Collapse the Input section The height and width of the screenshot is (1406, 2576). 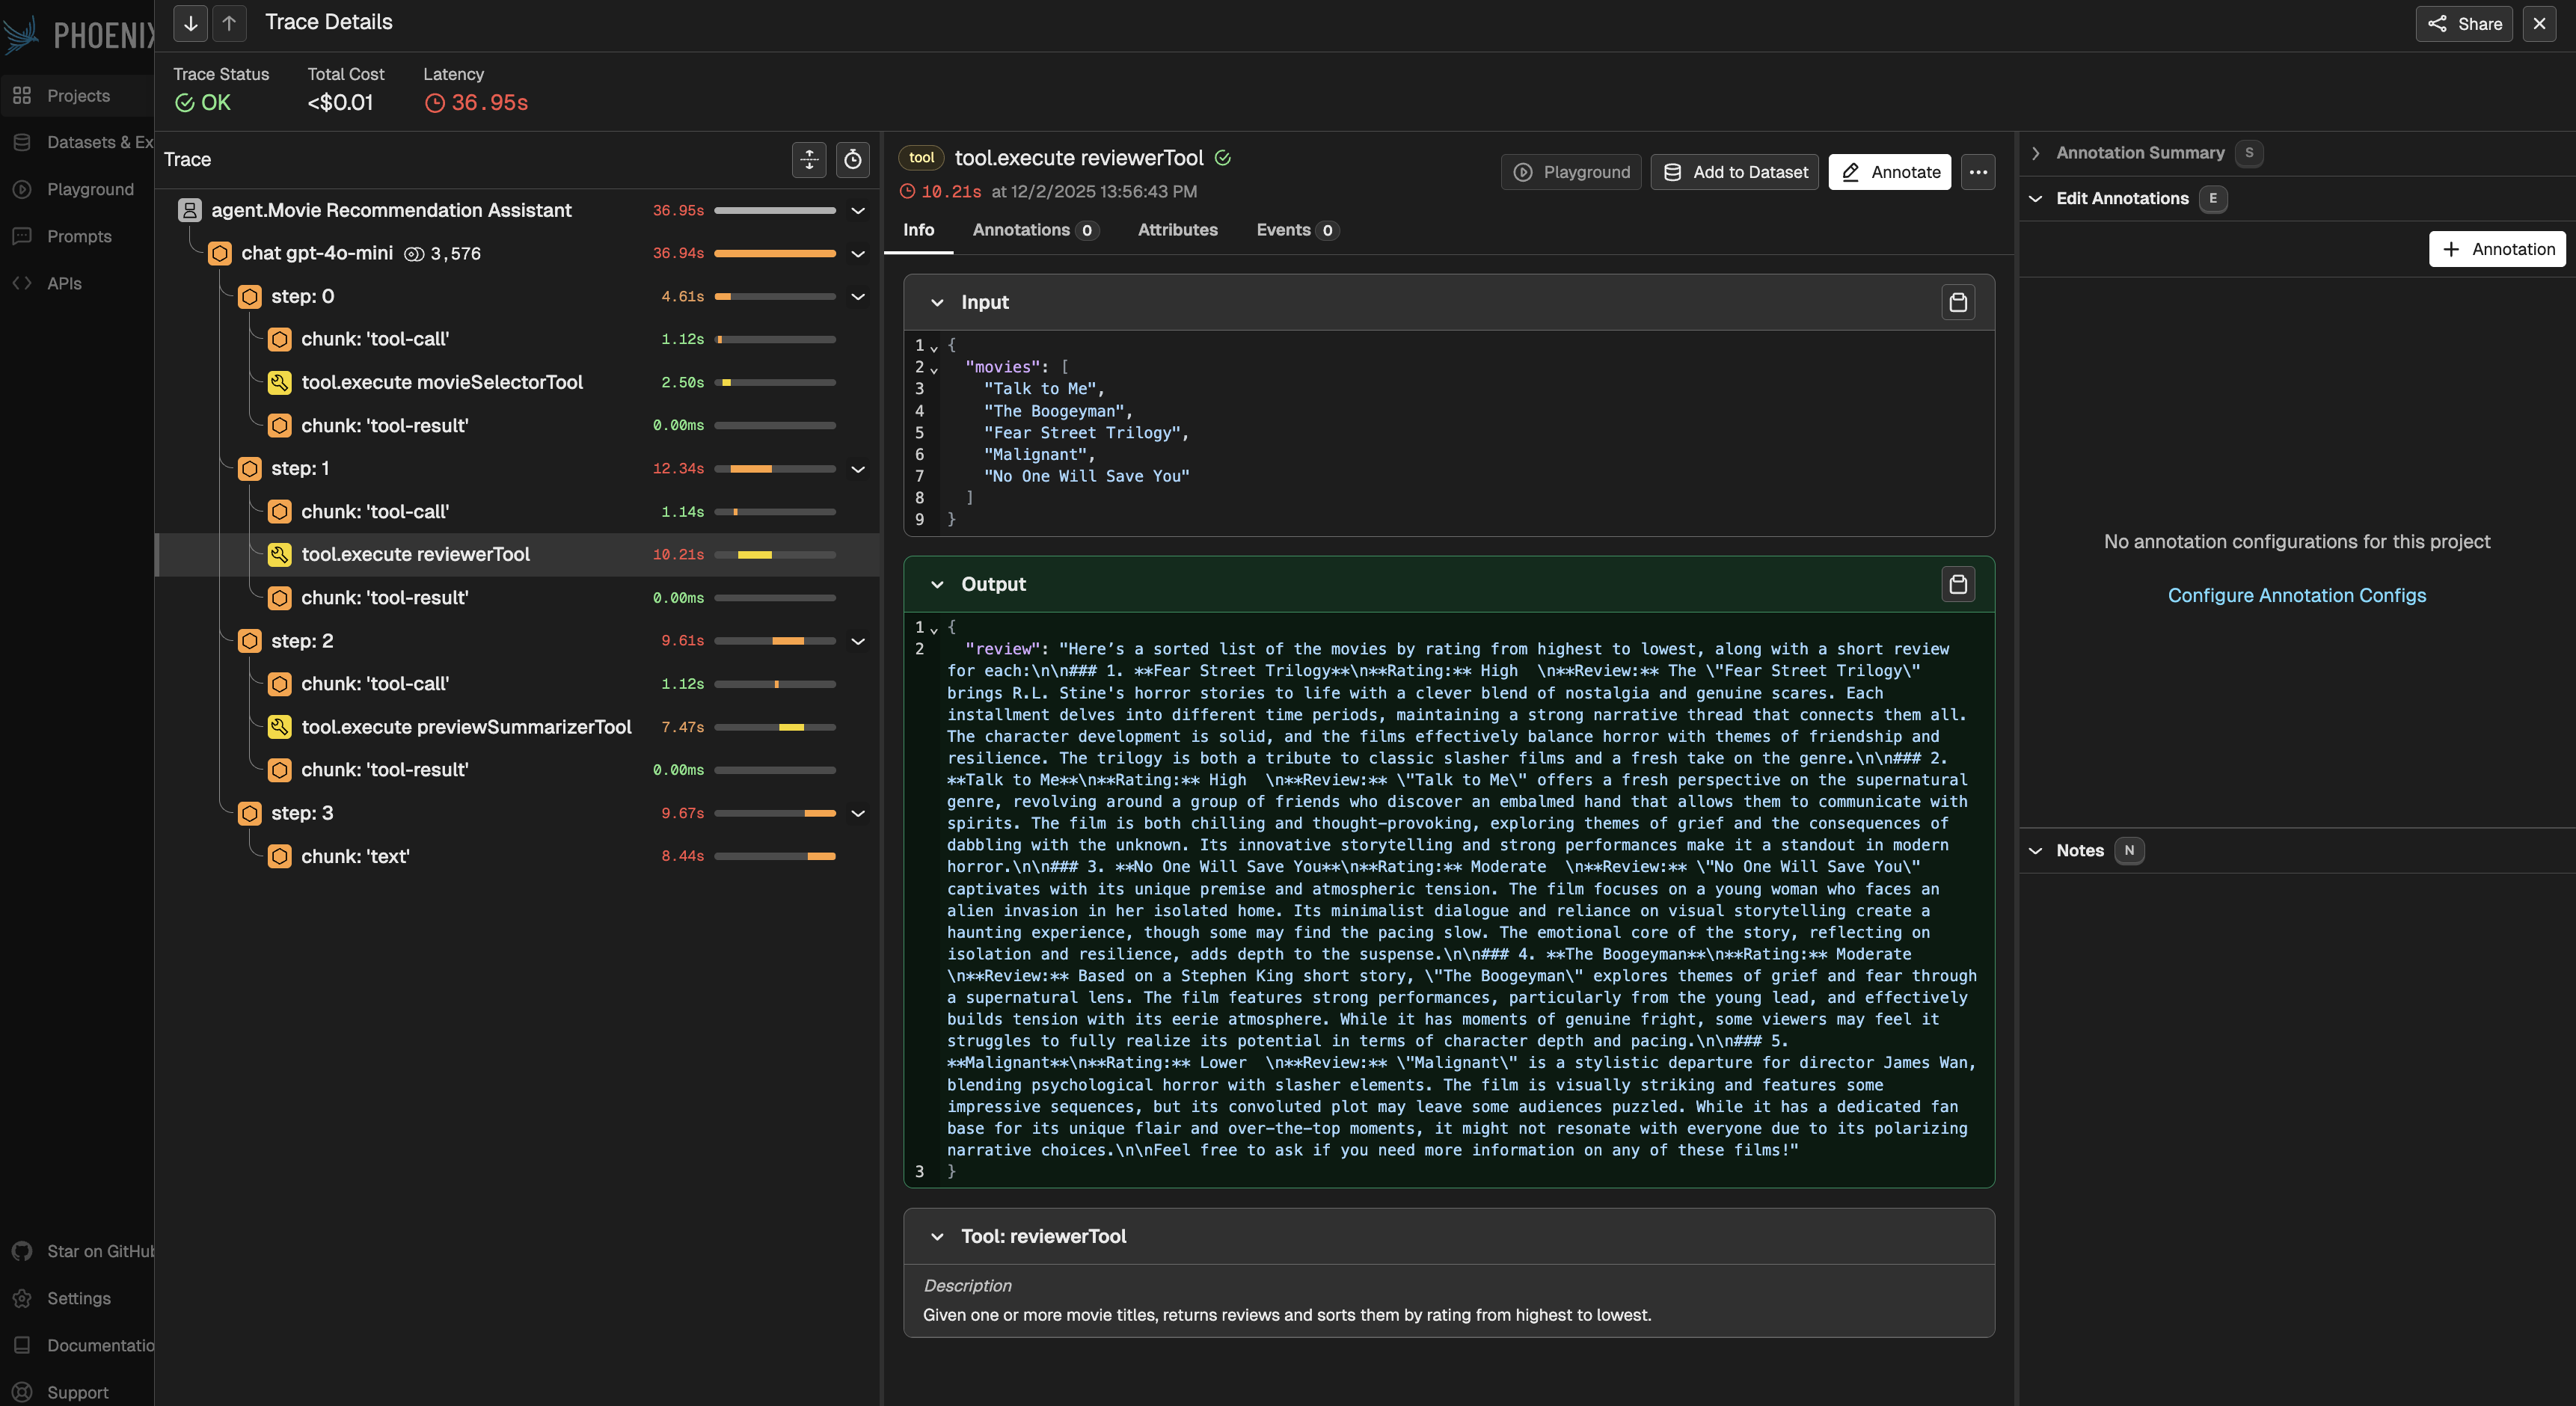pos(937,302)
